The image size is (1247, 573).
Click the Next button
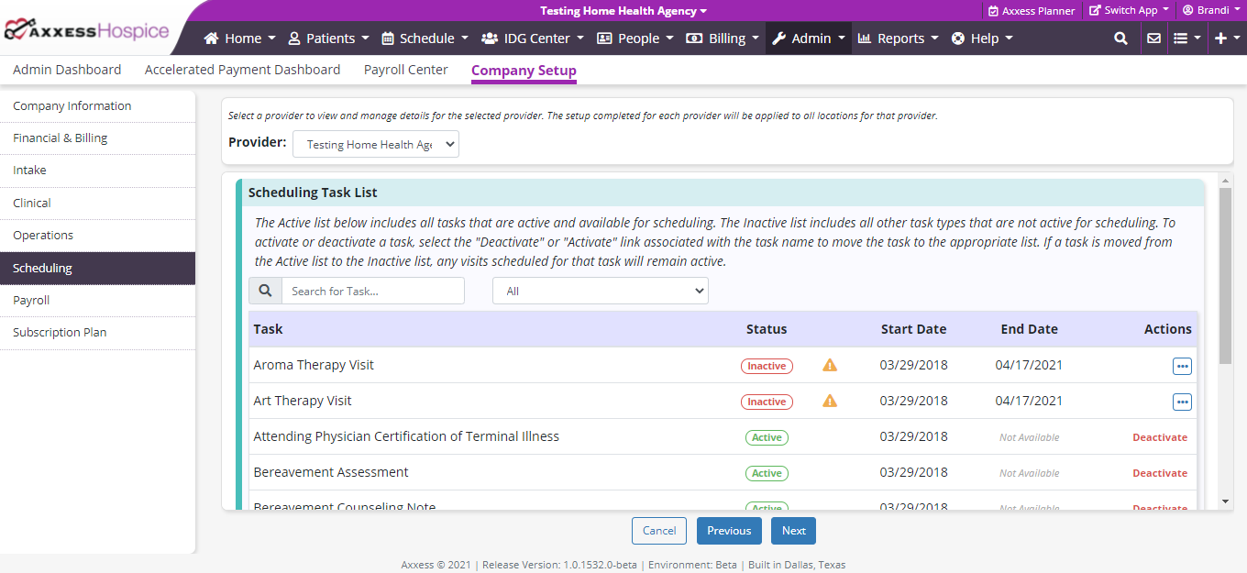(x=793, y=531)
